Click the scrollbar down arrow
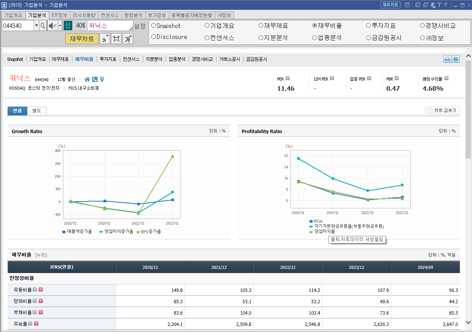Screen dimensions: 472x332 (468, 322)
